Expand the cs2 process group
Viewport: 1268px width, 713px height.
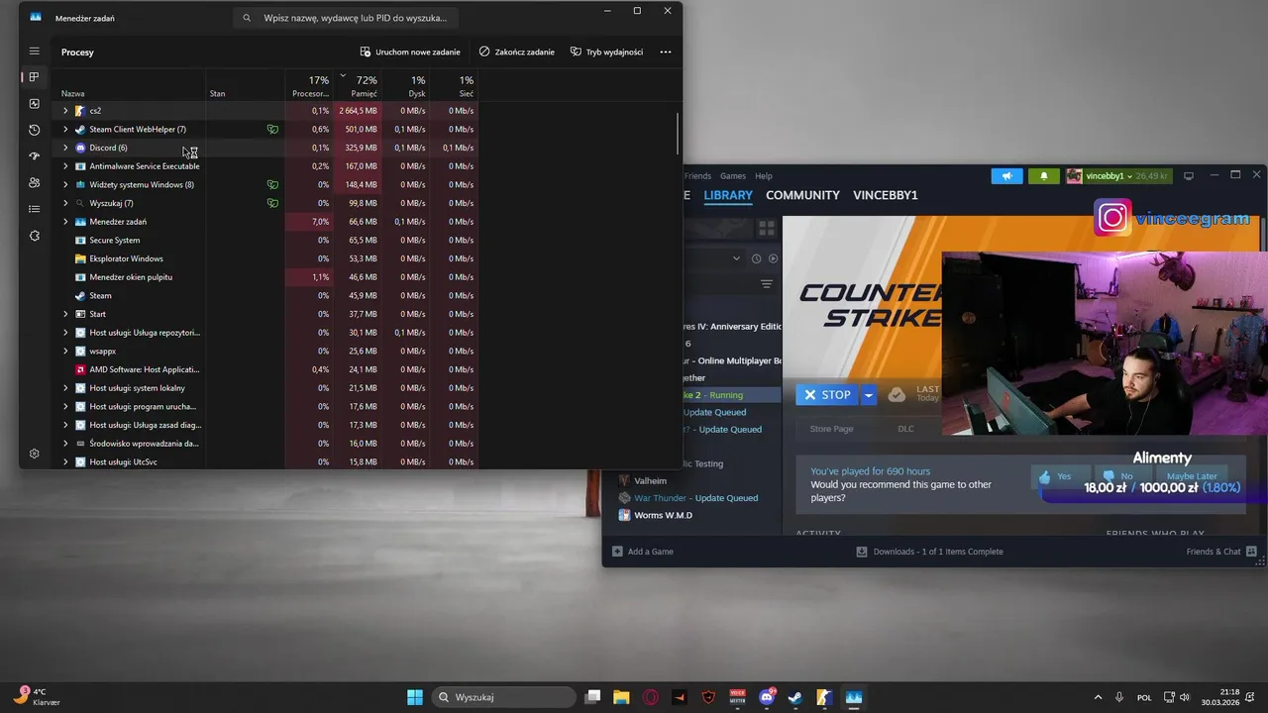65,111
